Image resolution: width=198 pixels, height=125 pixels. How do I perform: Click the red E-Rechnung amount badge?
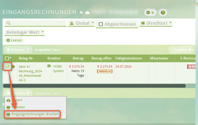191,67
